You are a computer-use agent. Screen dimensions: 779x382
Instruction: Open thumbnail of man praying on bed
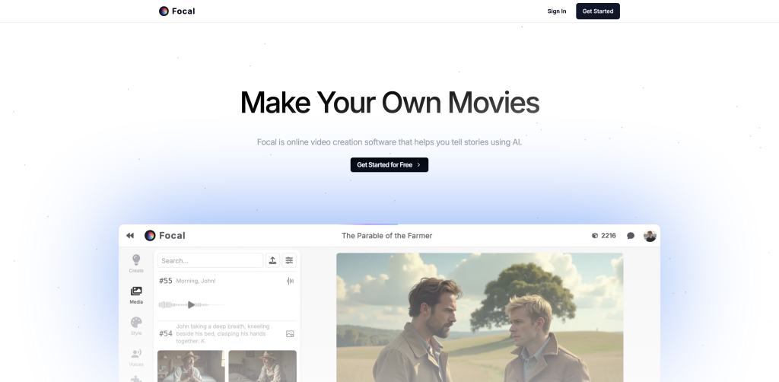191,366
